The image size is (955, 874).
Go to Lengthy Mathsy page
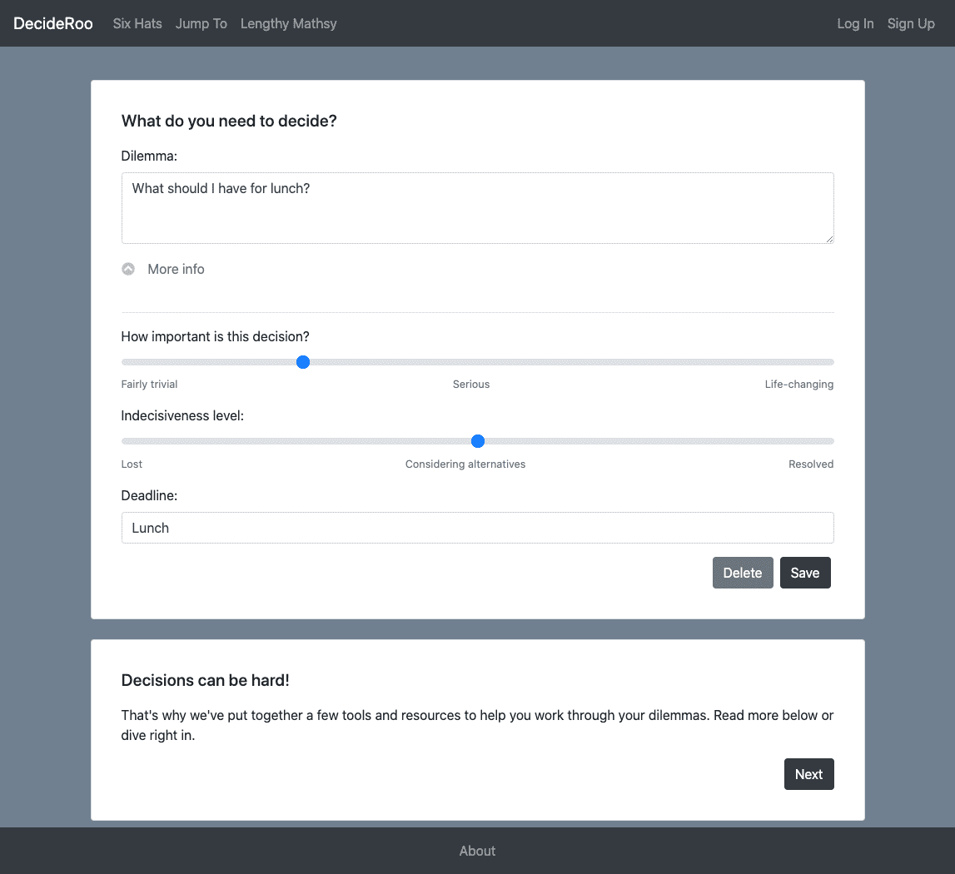[288, 24]
